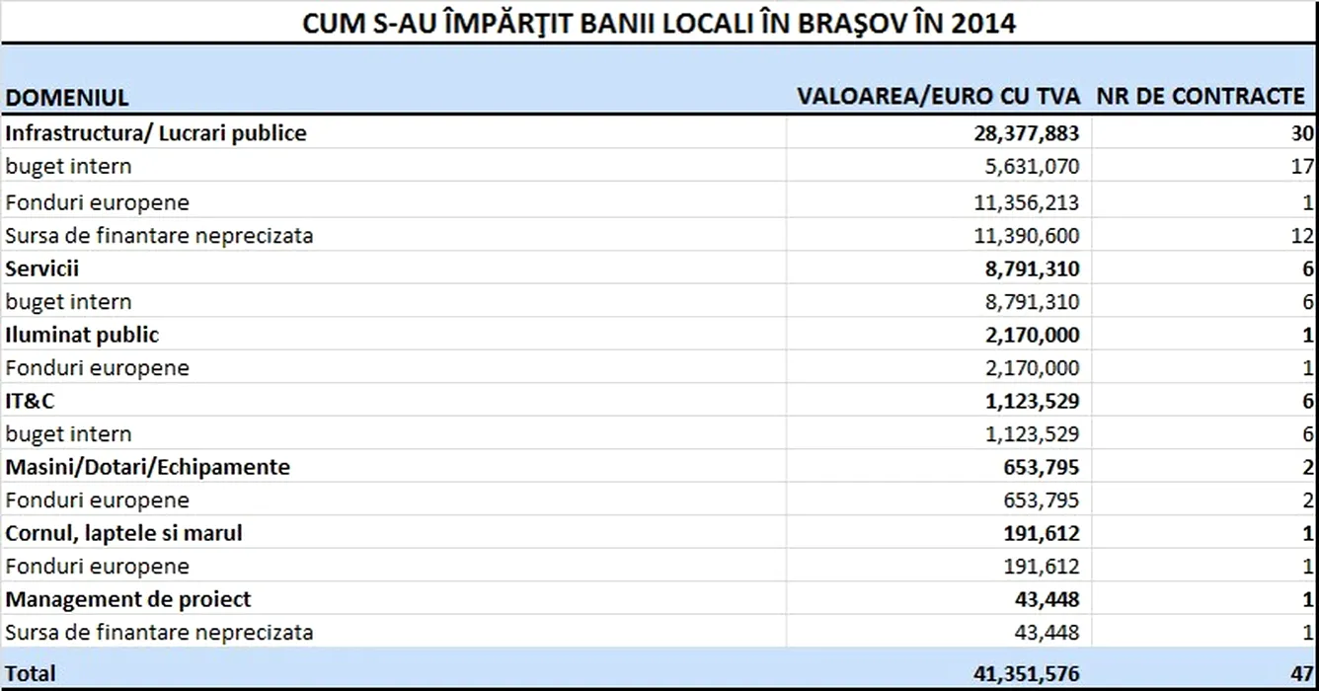Viewport: 1319px width, 691px height.
Task: Select the IT&C category label
Action: (x=30, y=401)
